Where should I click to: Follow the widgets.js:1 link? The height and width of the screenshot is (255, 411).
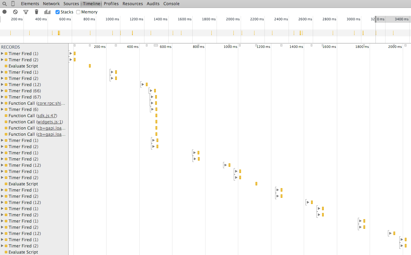[50, 122]
